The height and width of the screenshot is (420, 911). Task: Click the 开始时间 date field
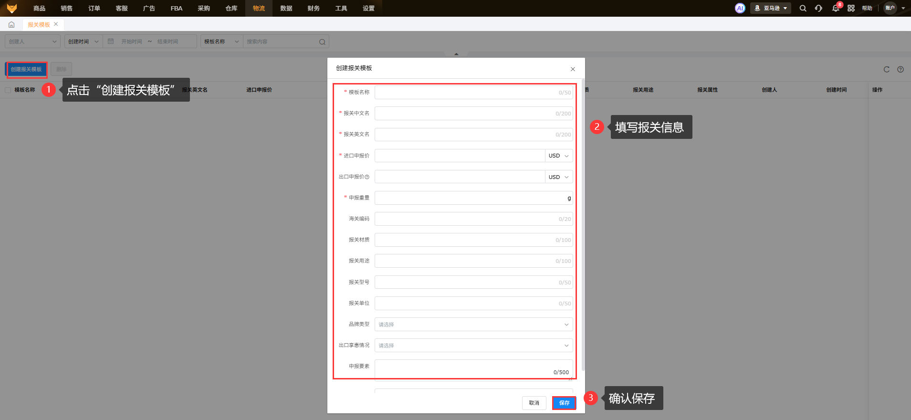[132, 42]
